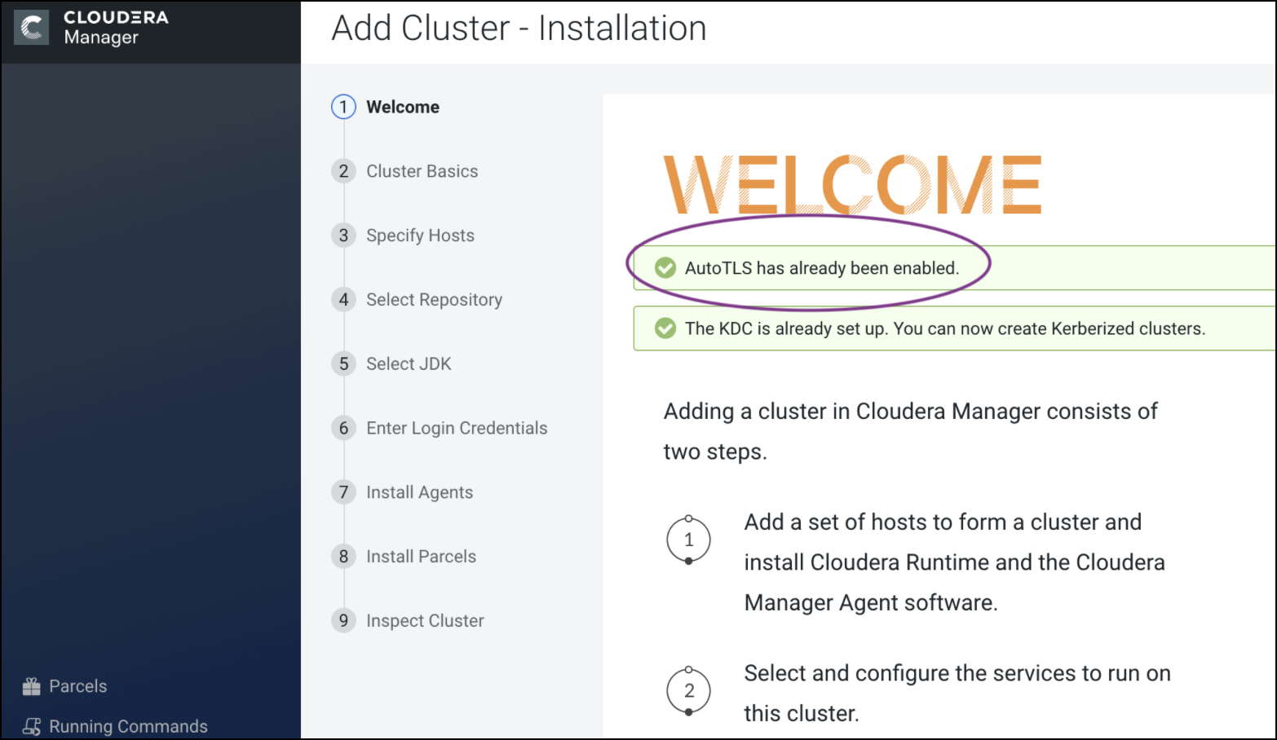Click the step 9 circle for Inspect Cluster
The image size is (1277, 740).
pos(343,621)
